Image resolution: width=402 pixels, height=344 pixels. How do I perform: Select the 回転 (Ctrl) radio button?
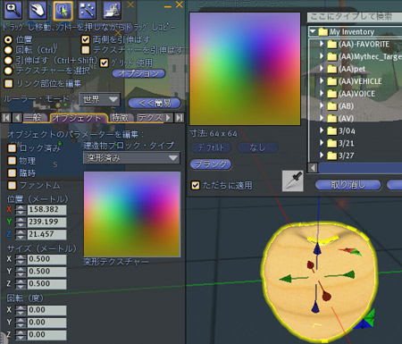tap(8, 50)
